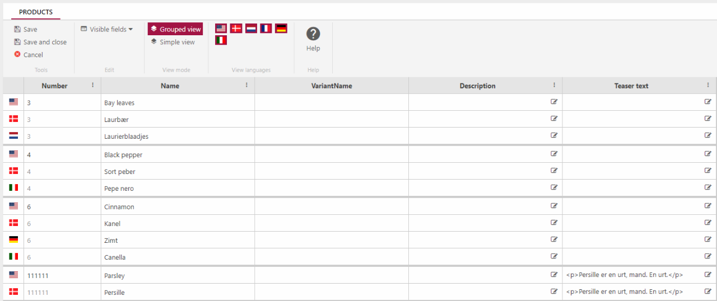
Task: Click Save and close
Action: pyautogui.click(x=40, y=42)
